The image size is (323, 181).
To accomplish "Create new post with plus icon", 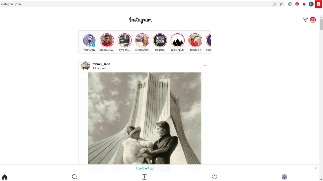I will pyautogui.click(x=144, y=177).
